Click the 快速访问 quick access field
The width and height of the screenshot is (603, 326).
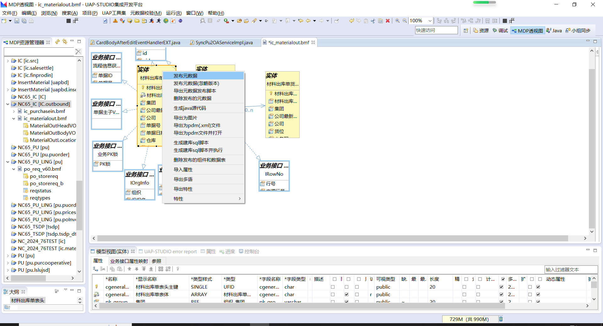pos(436,30)
